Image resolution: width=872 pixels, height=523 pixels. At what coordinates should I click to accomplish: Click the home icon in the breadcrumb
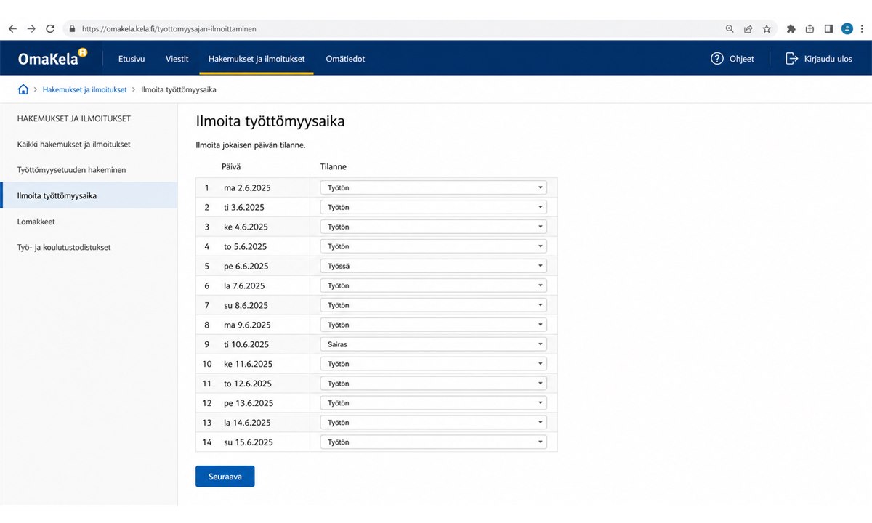pyautogui.click(x=23, y=89)
